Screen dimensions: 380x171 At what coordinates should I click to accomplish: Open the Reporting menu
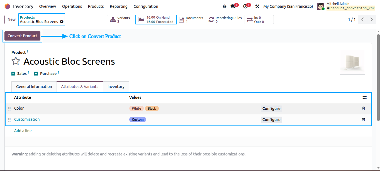click(x=119, y=6)
